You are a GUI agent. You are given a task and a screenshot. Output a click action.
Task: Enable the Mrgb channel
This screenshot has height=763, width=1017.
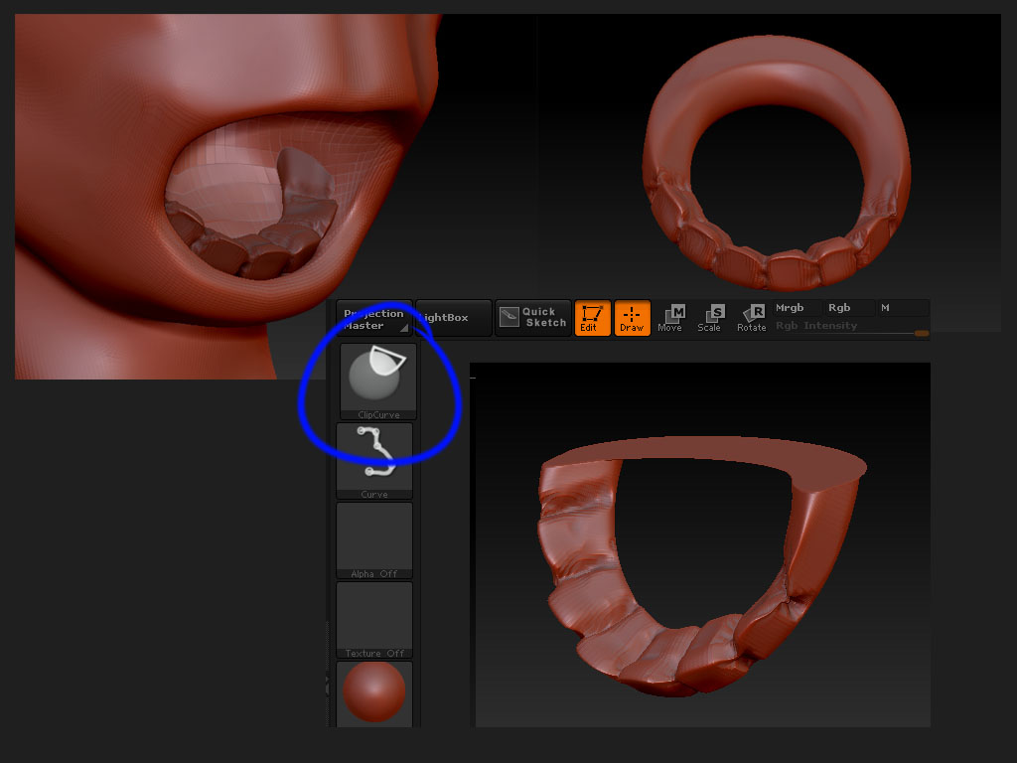tap(798, 308)
